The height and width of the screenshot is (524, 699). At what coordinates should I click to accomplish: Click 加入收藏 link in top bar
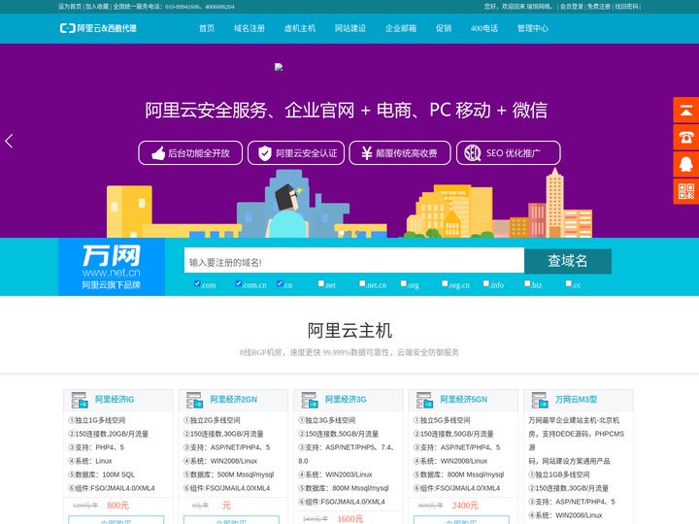[97, 6]
